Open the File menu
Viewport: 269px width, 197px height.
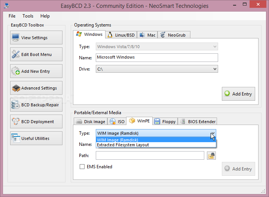click(x=12, y=16)
